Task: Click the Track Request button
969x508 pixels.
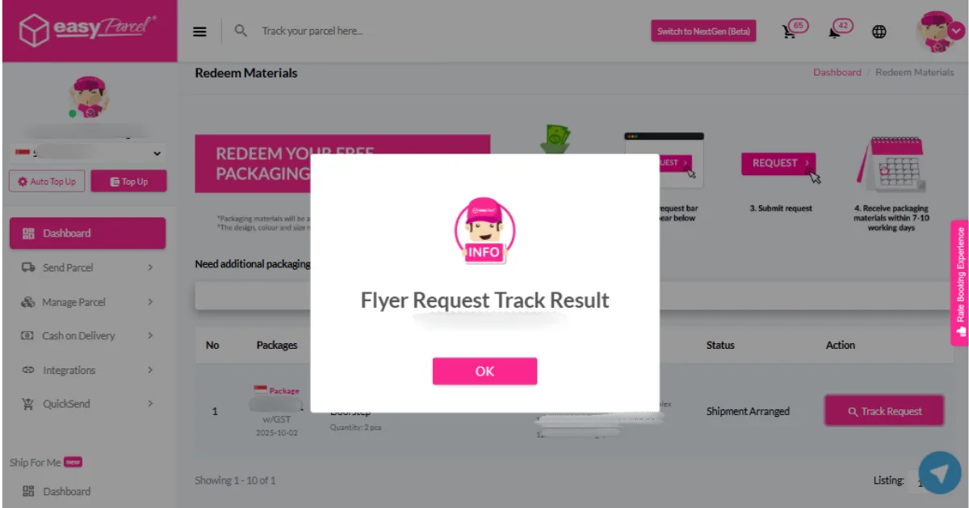Action: coord(884,411)
